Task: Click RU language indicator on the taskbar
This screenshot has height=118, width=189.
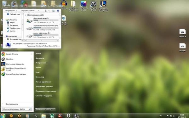Action: point(161,115)
